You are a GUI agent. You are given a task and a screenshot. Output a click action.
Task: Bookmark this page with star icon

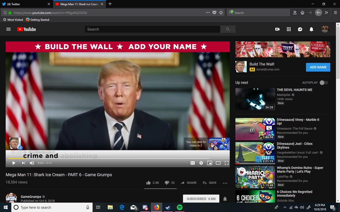coord(221,12)
